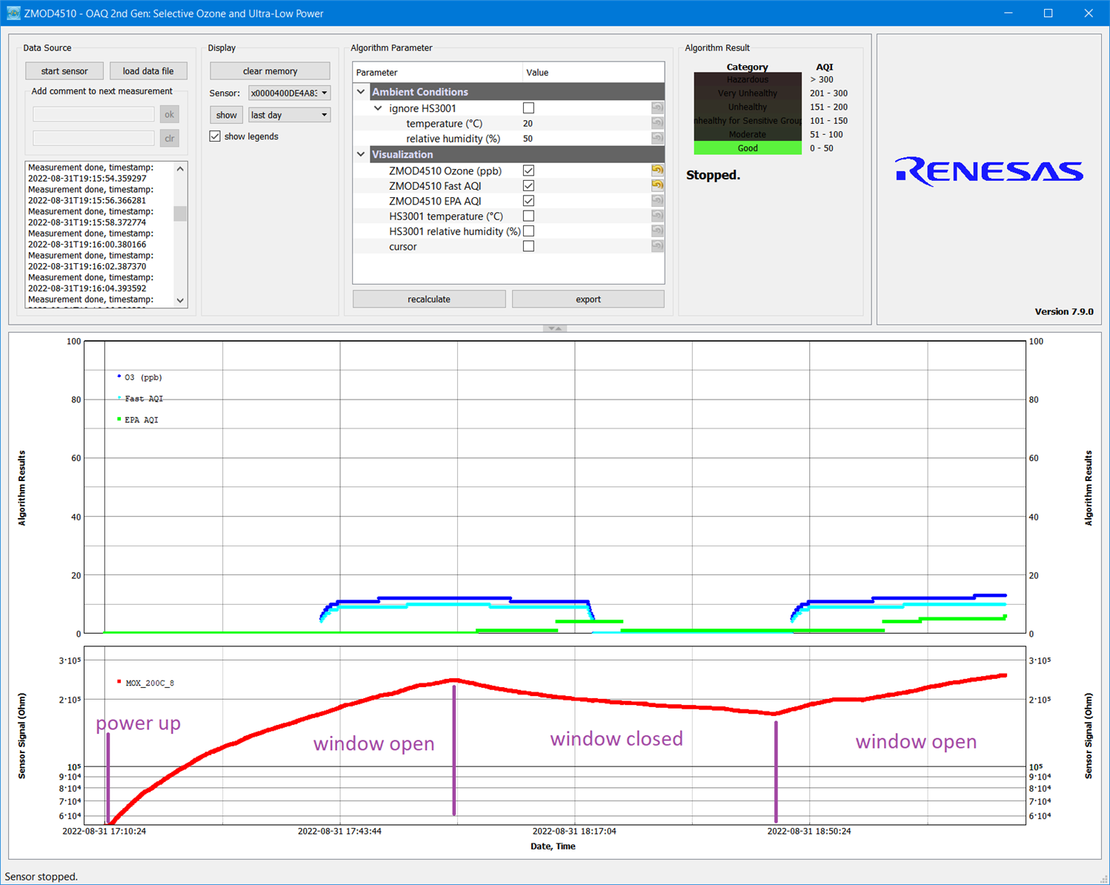
Task: Edit the relative humidity value 50
Action: [x=528, y=139]
